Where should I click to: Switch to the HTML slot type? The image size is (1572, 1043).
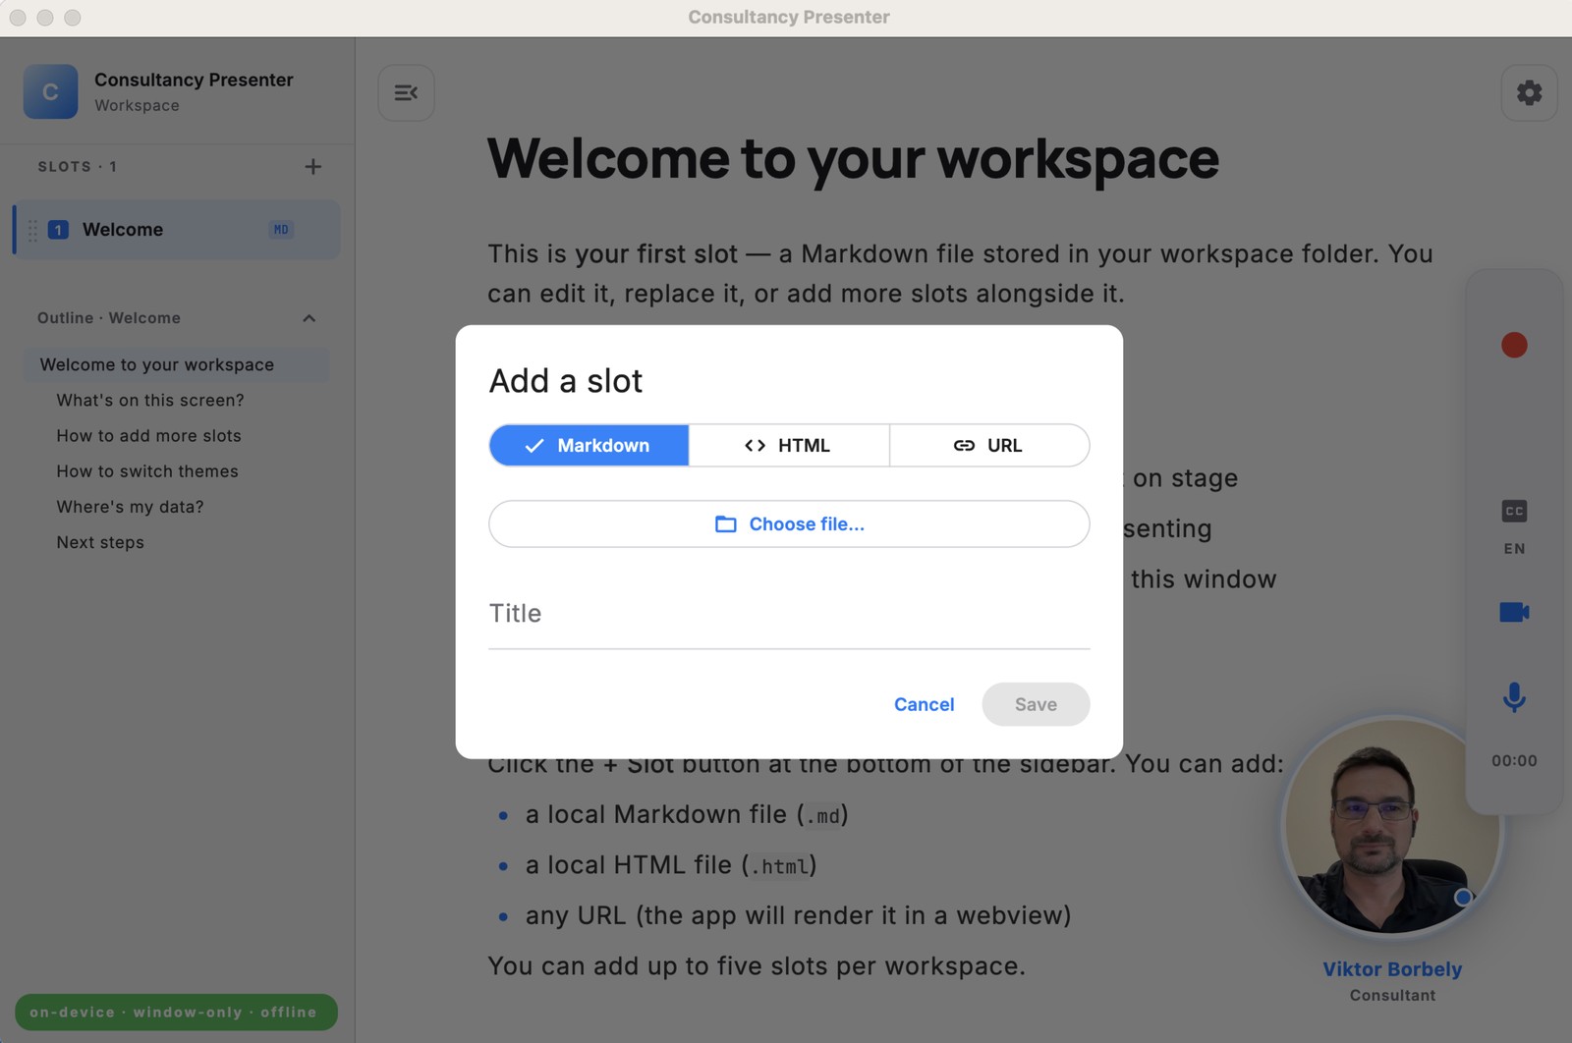(788, 446)
